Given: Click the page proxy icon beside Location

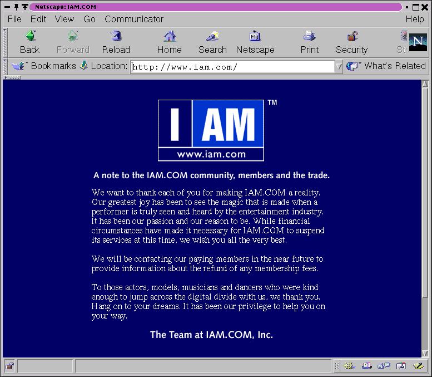Looking at the screenshot, I should 83,66.
